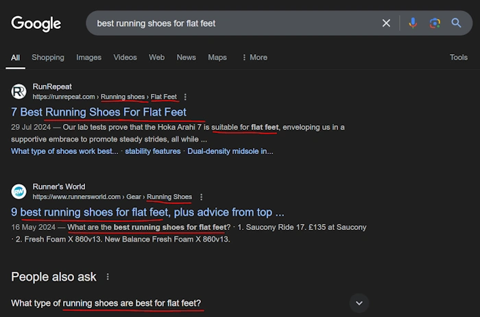Expand 'What type of running shoes' question chevron
Screen dimensions: 480x317
[x=359, y=303]
